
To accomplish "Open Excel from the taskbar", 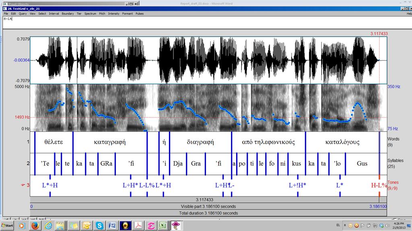I will click(x=163, y=225).
